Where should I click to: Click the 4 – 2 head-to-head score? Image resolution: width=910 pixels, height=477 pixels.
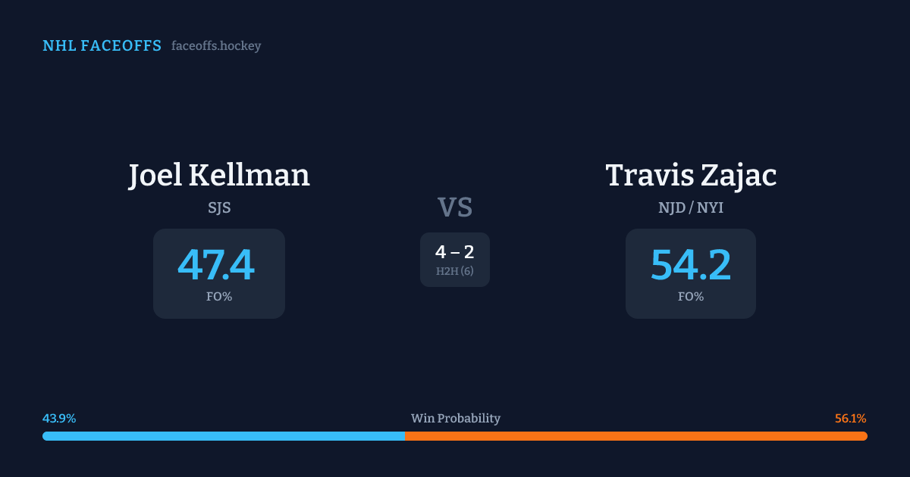click(x=455, y=253)
